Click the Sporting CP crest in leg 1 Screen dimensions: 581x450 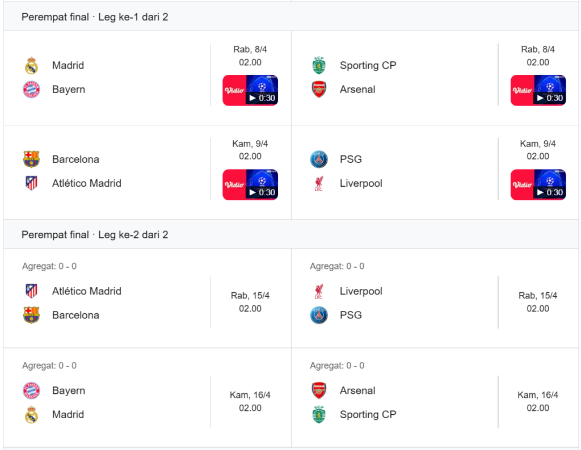click(x=319, y=66)
